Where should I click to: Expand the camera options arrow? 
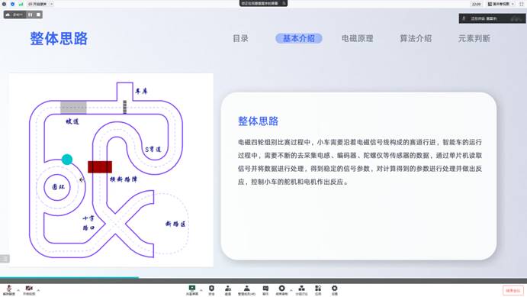point(38,290)
